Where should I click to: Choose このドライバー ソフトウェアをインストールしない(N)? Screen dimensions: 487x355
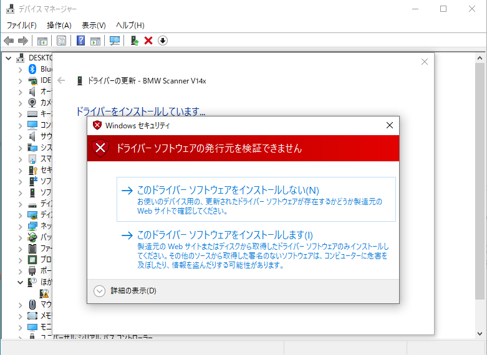[256, 199]
